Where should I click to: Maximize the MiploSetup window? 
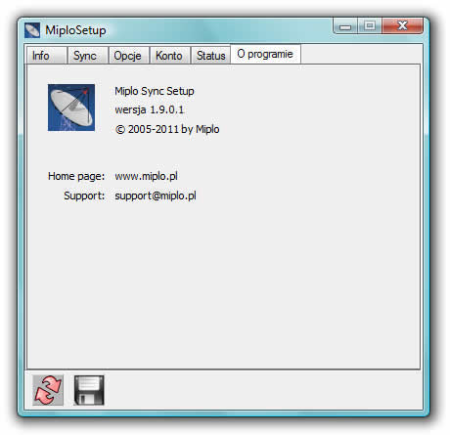pyautogui.click(x=370, y=26)
